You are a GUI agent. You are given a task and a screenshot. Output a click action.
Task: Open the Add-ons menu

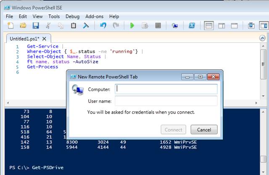click(x=94, y=16)
